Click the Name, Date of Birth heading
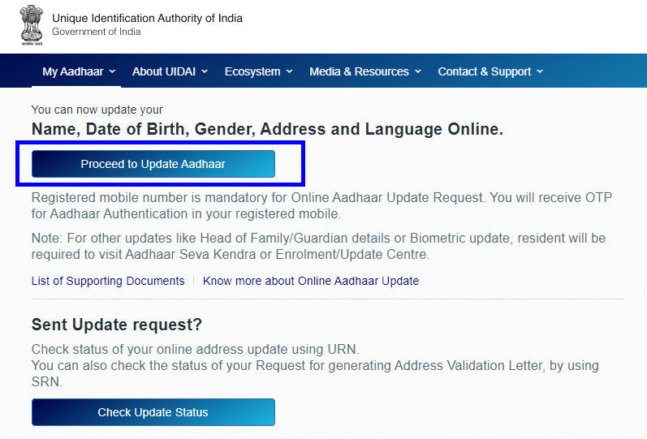Screen dimensions: 647x439 point(267,129)
